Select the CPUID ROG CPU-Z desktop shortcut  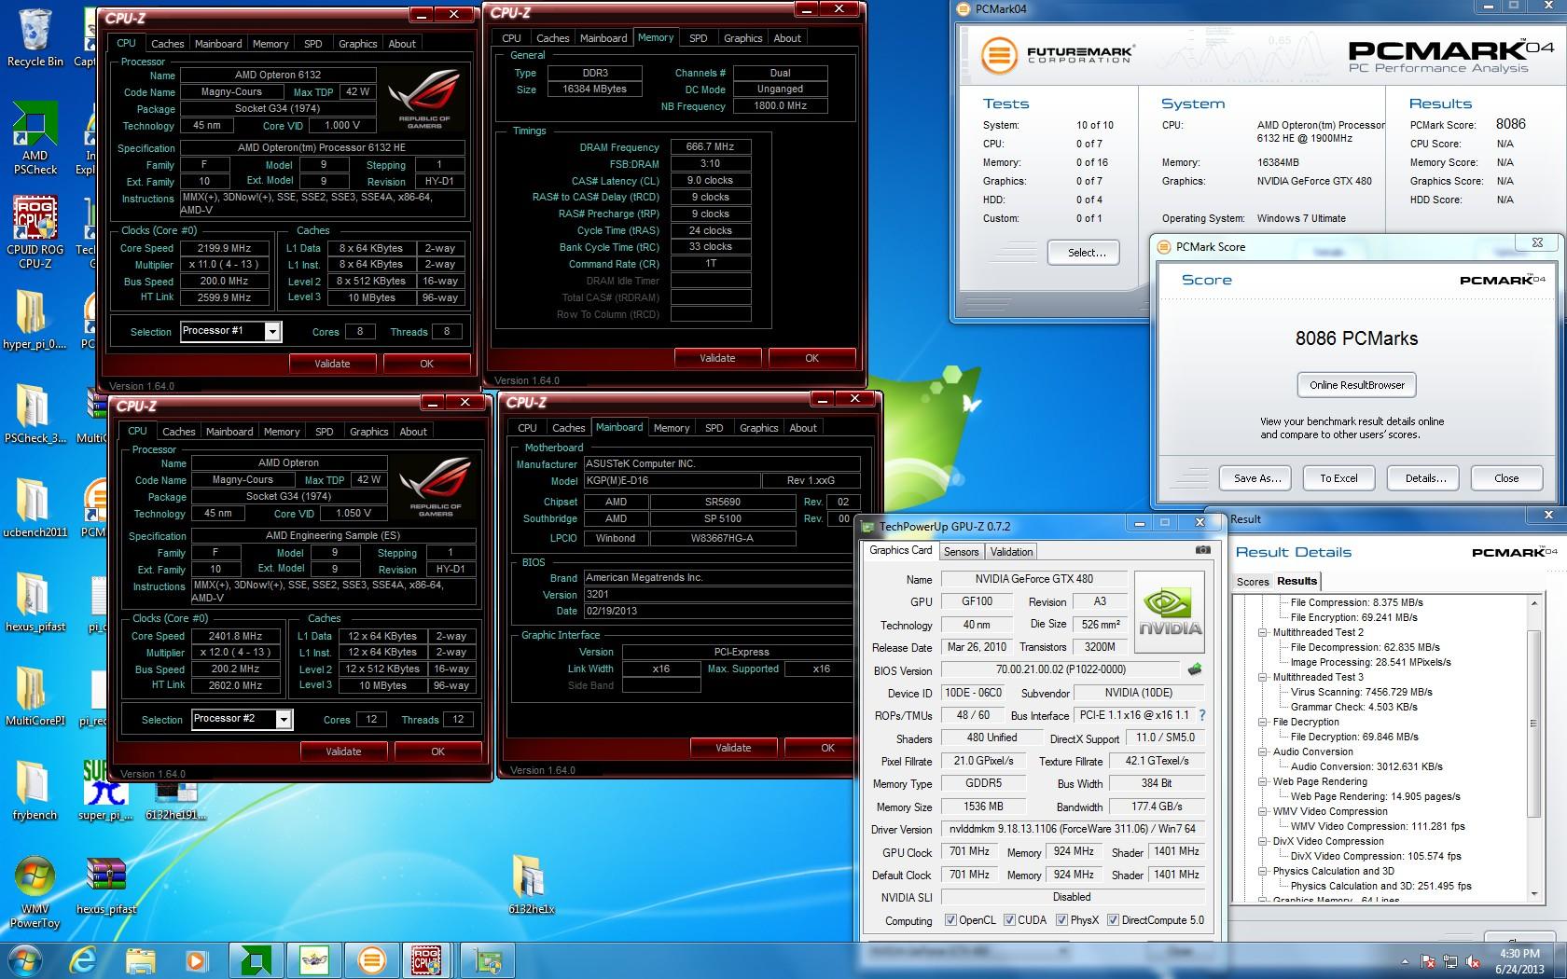(x=35, y=231)
